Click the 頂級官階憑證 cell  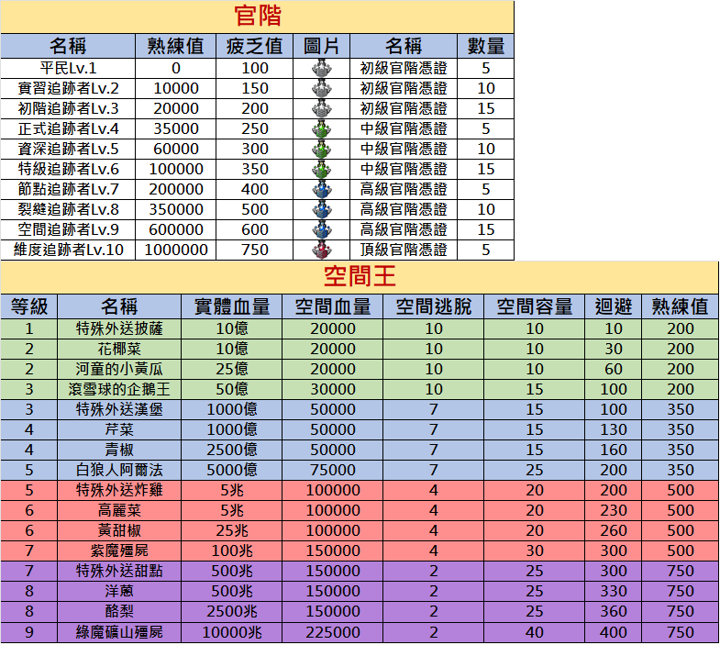pyautogui.click(x=404, y=250)
